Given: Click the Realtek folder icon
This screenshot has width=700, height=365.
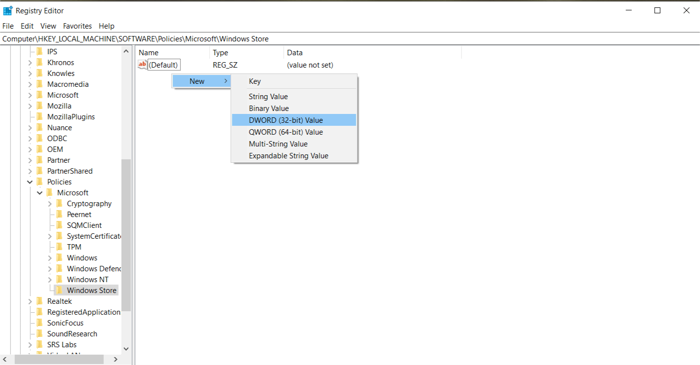Looking at the screenshot, I should [x=40, y=301].
